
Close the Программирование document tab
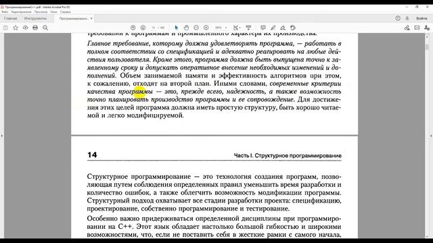click(91, 18)
